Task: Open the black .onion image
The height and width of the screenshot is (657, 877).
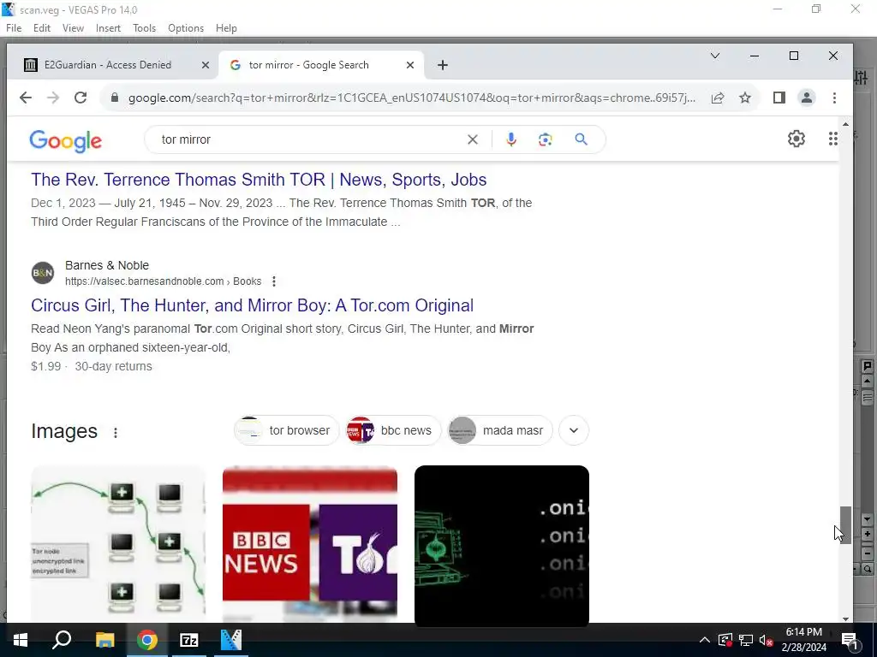Action: pyautogui.click(x=502, y=543)
